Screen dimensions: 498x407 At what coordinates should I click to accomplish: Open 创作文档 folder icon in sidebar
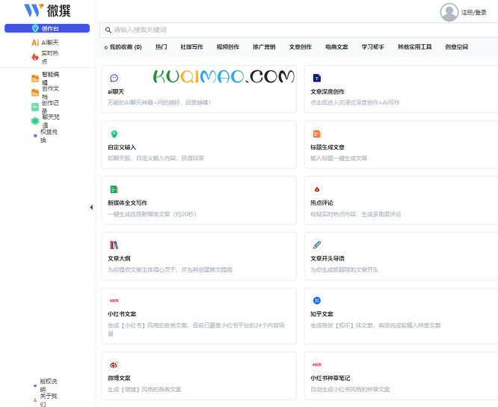[x=35, y=93]
